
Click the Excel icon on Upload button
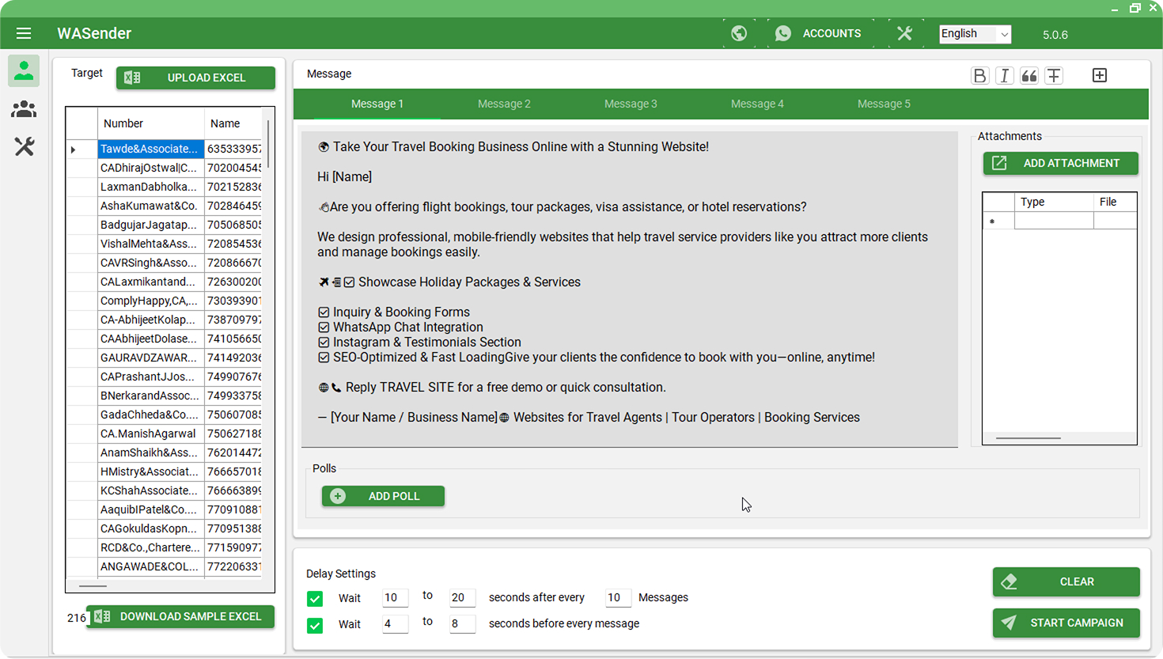(x=132, y=78)
